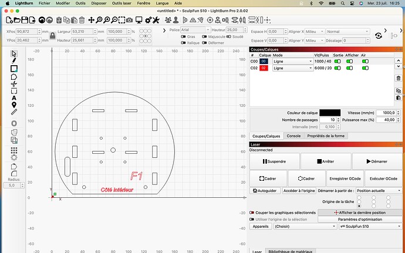Select the Rectangle tool
This screenshot has width=405, height=253.
tap(14, 69)
